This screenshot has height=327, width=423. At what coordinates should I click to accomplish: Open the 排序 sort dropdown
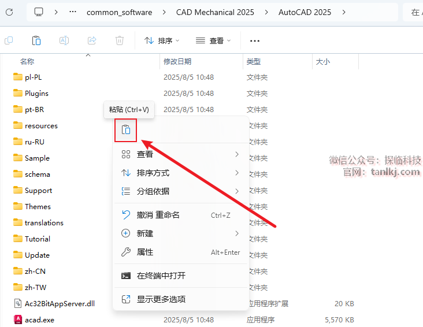click(x=162, y=41)
